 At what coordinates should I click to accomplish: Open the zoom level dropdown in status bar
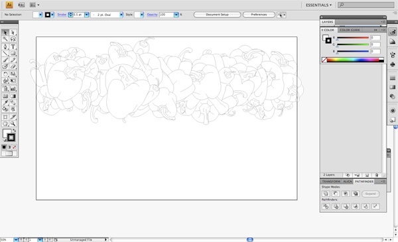pos(16,239)
